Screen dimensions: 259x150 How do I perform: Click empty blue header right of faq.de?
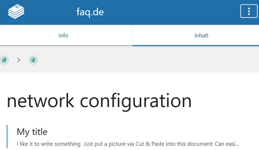172,12
